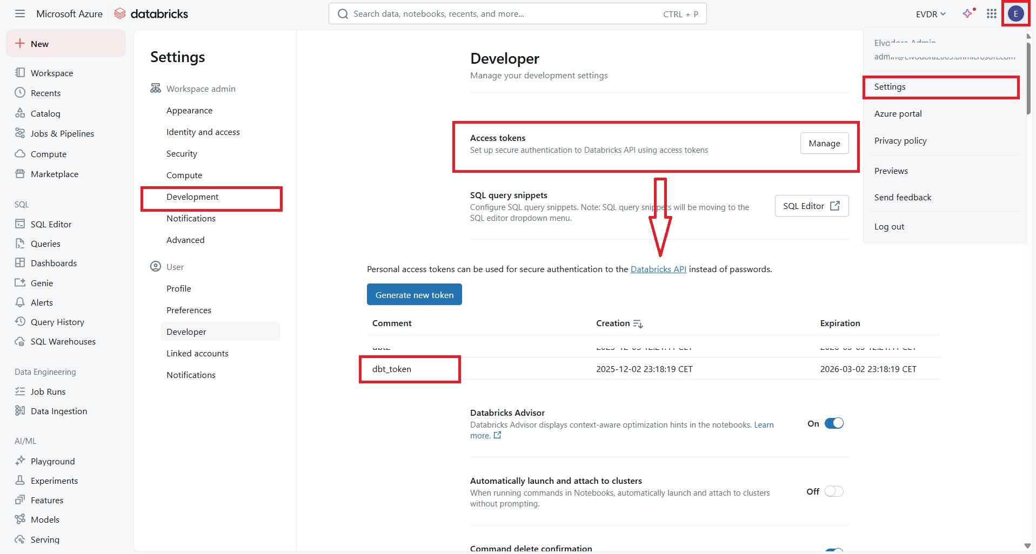
Task: Expand the EVDR workspace dropdown
Action: pos(930,14)
